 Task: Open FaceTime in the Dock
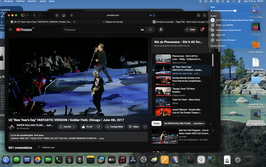pos(48,160)
